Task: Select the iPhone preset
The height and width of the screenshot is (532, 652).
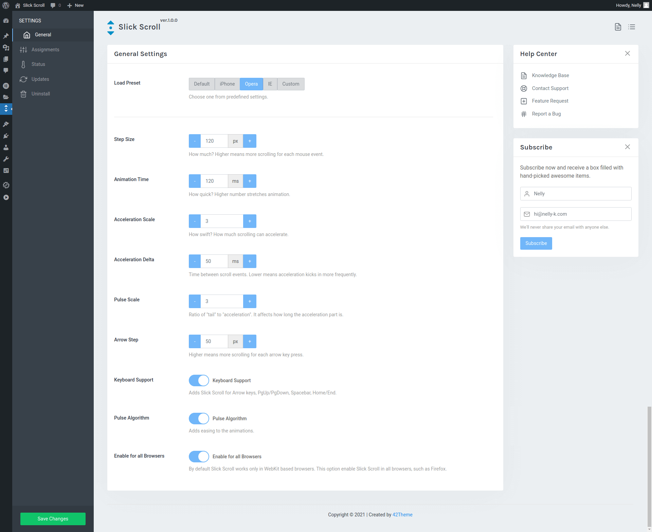Action: click(227, 84)
